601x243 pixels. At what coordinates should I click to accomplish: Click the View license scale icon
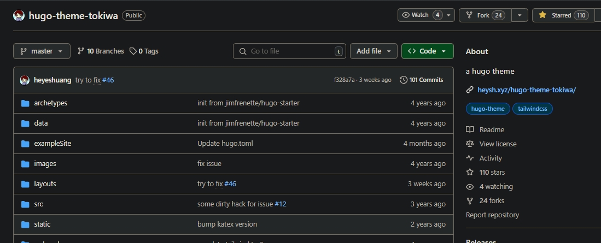point(470,144)
